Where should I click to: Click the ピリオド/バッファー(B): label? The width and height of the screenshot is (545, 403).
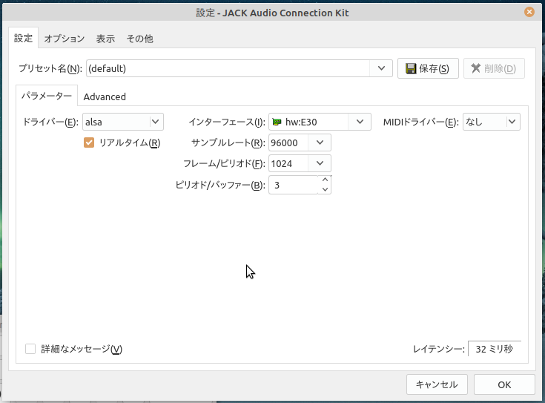(220, 185)
